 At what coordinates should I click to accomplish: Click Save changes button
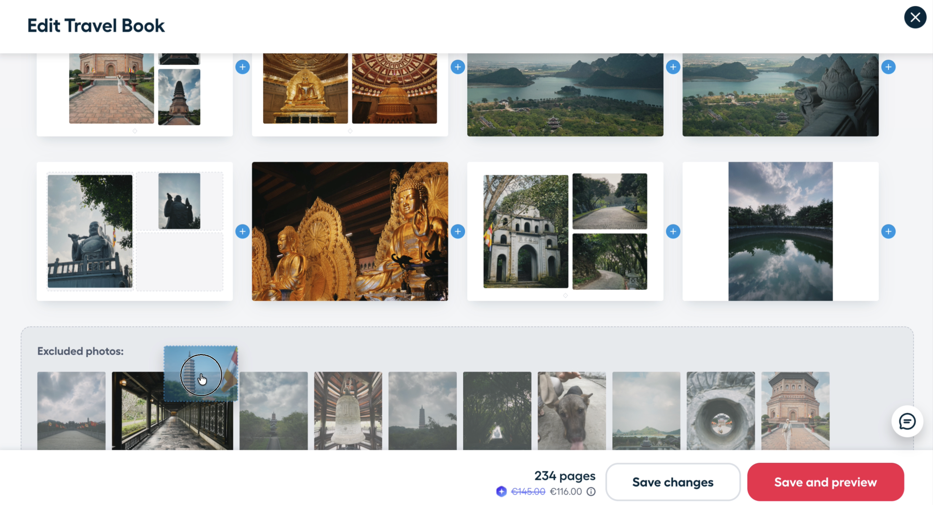673,482
